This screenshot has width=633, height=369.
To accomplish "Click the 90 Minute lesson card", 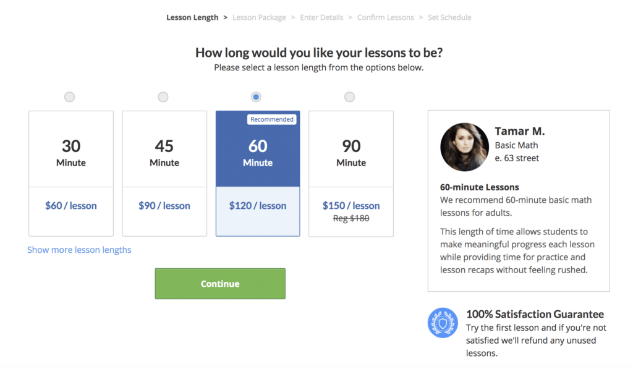I will (350, 148).
